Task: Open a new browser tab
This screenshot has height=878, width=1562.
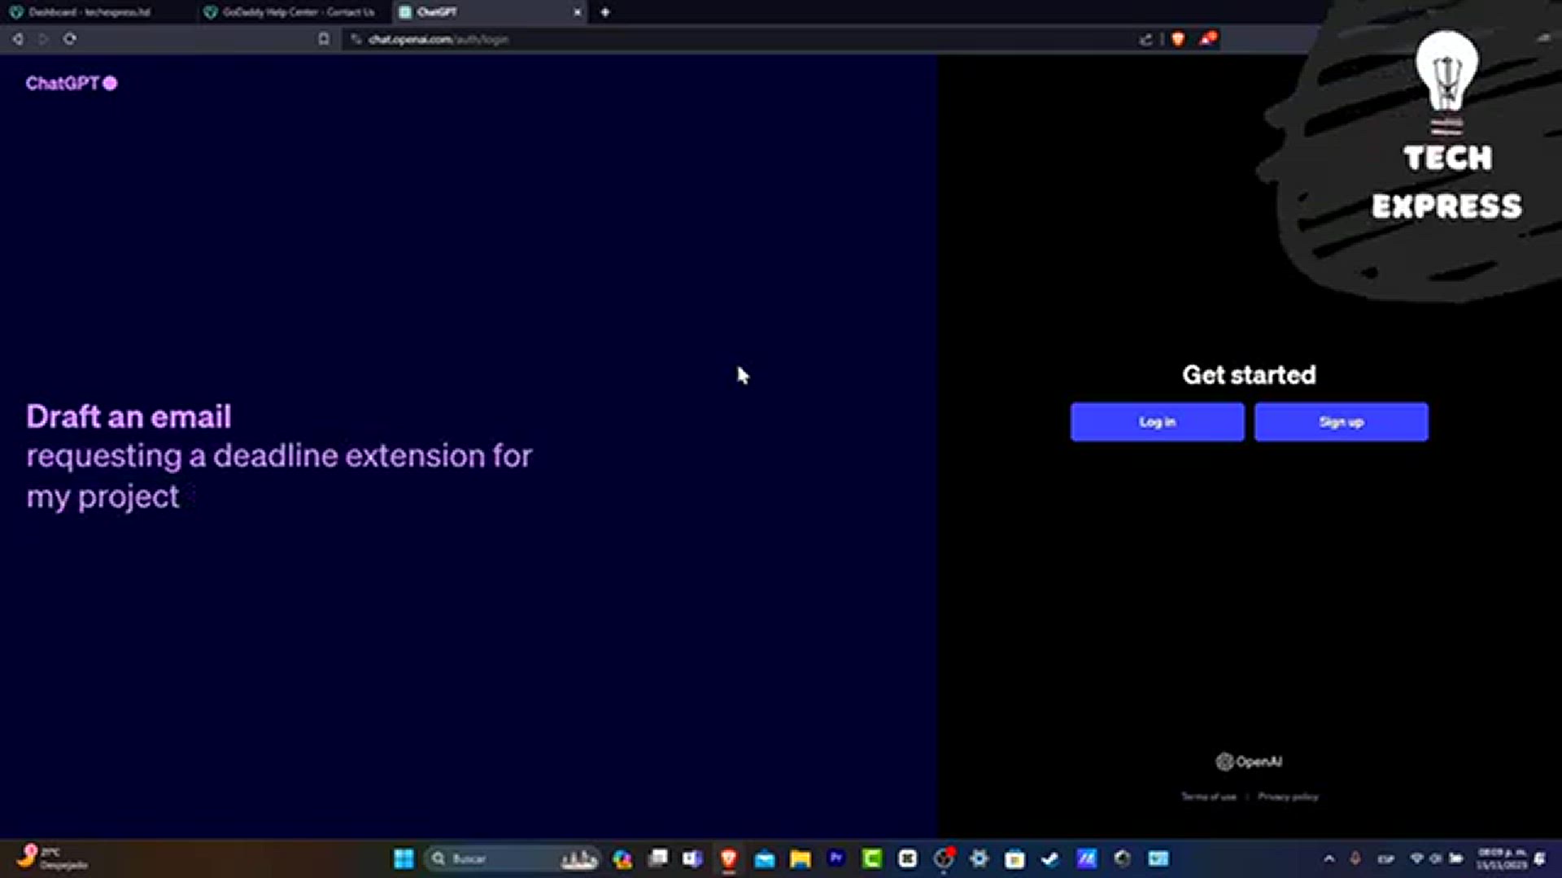Action: pyautogui.click(x=604, y=12)
